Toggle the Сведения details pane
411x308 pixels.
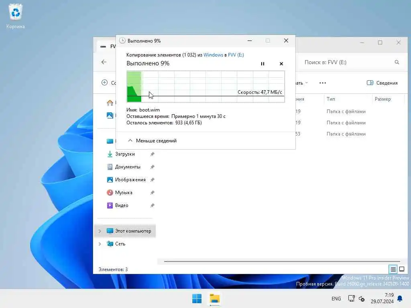coord(382,83)
